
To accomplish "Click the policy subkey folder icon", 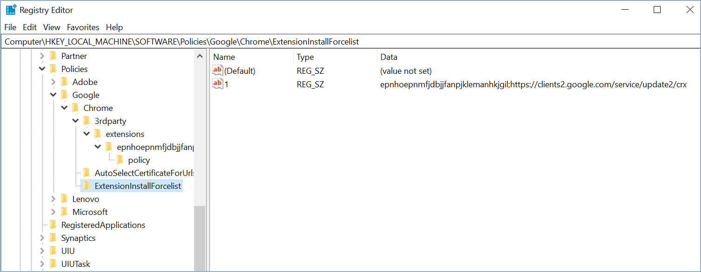I will [x=120, y=160].
